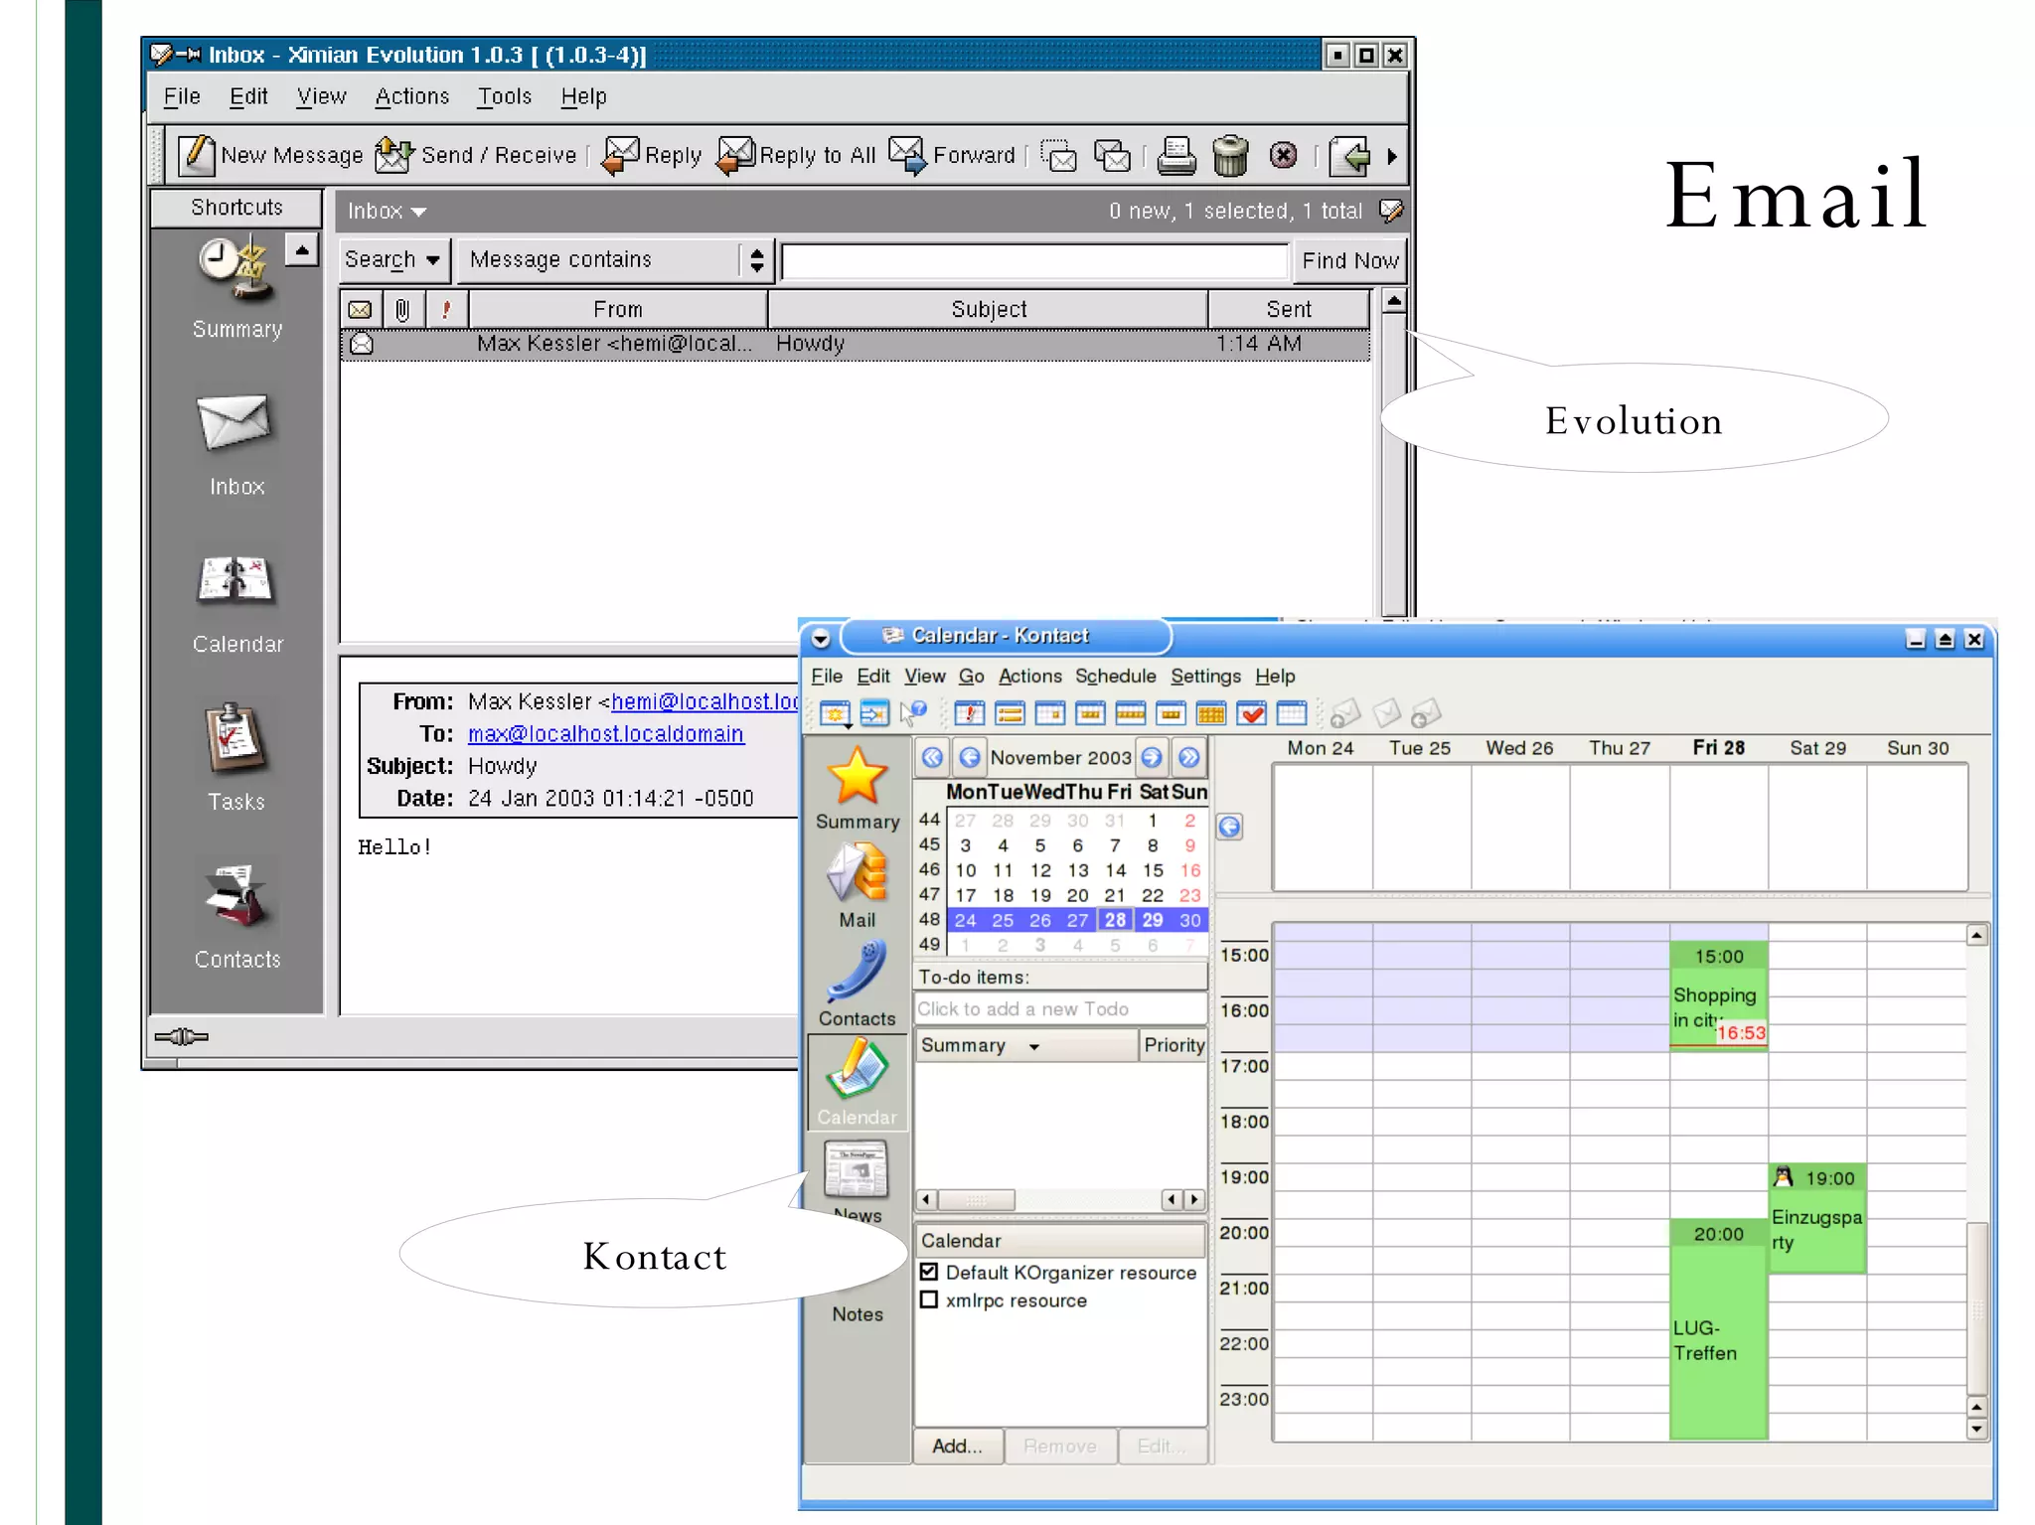The height and width of the screenshot is (1525, 2035).
Task: Click the LUG-Treffen event at 20:00
Action: [1718, 1329]
